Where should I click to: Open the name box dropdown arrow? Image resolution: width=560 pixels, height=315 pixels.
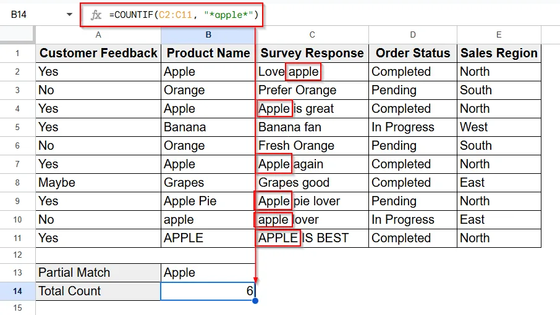pos(69,15)
